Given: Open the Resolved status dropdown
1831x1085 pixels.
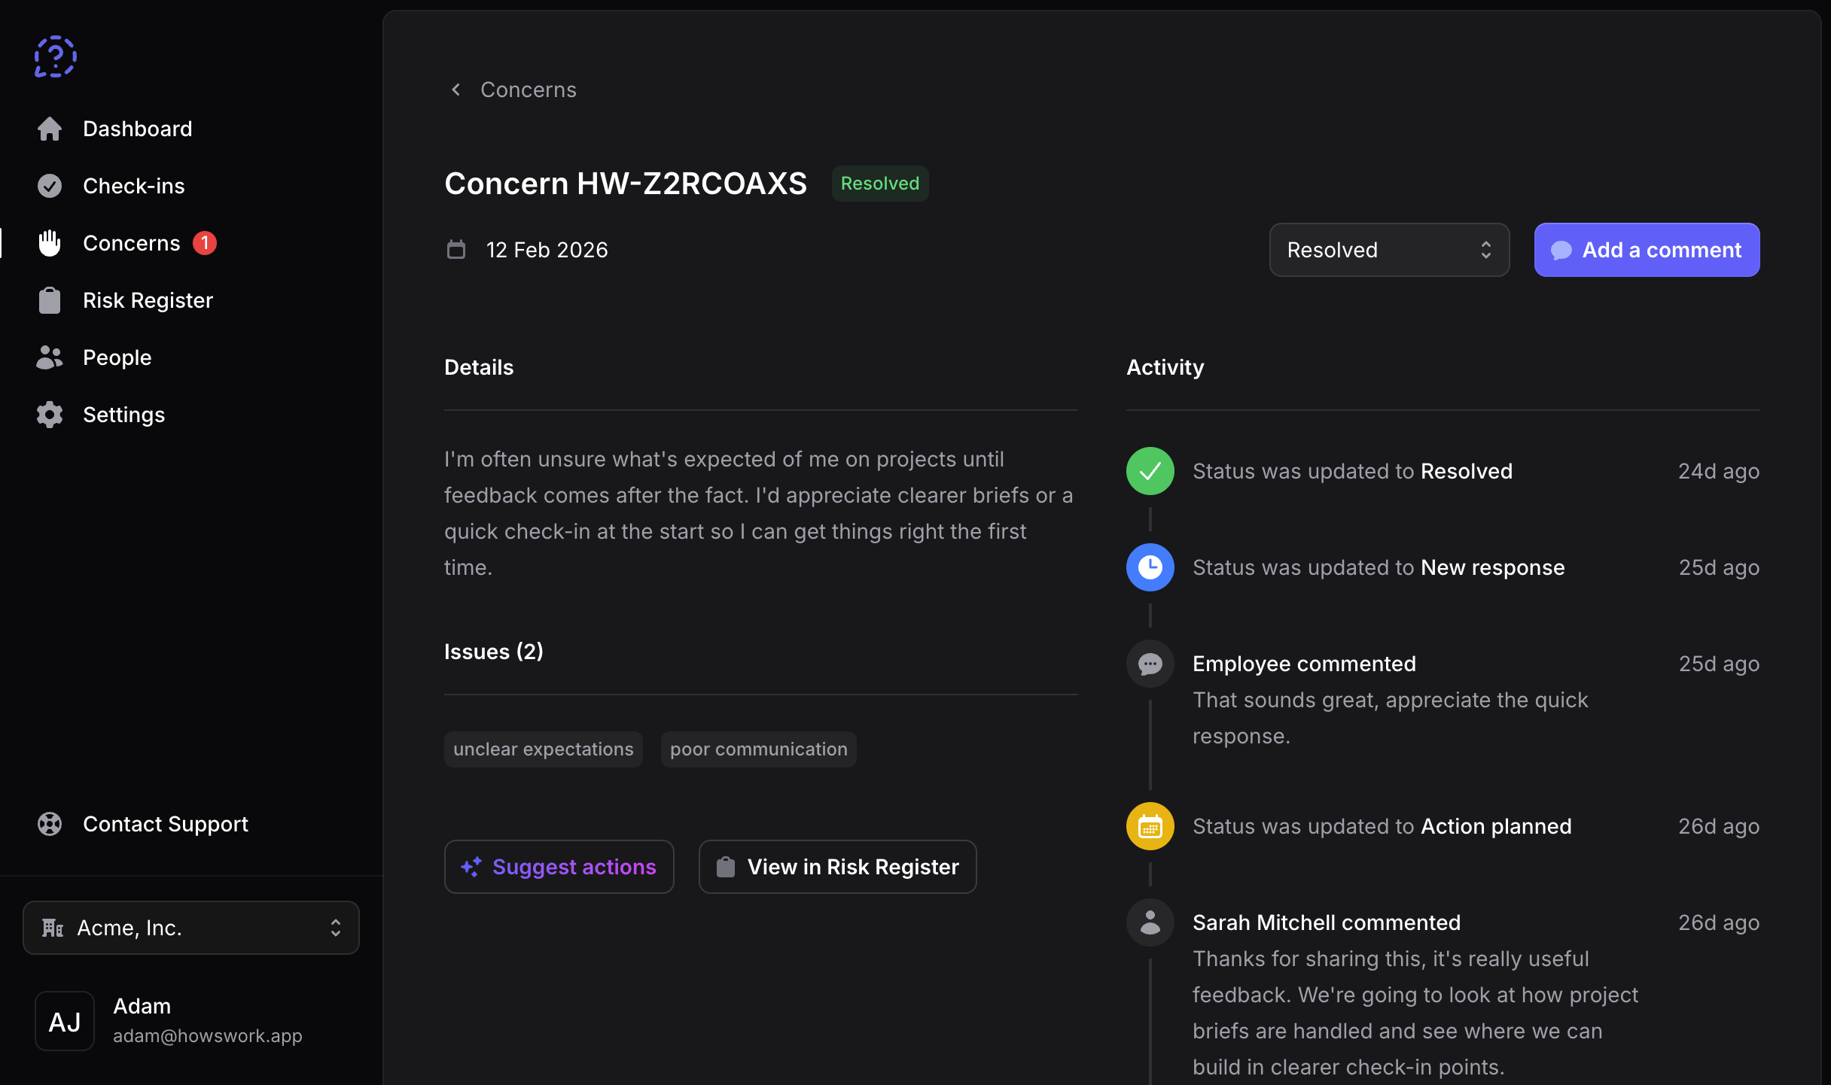Looking at the screenshot, I should (x=1388, y=249).
